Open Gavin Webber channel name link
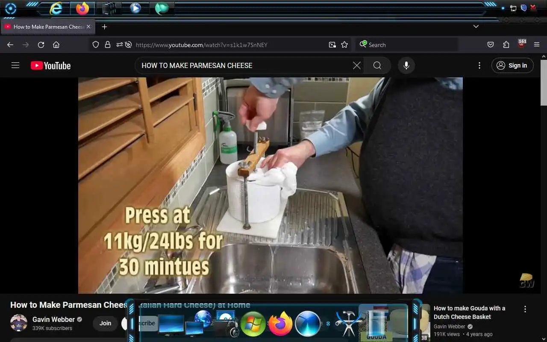The image size is (547, 342). coord(53,319)
